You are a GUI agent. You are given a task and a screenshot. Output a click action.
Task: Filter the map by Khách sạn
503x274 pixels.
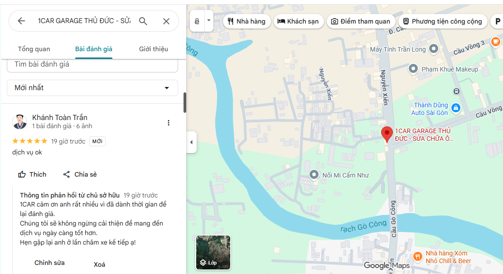click(x=298, y=21)
